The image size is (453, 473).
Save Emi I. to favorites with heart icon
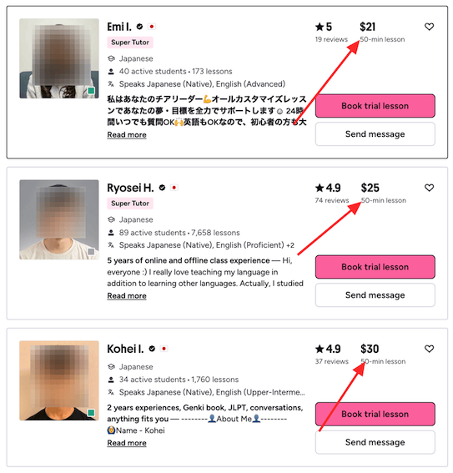pyautogui.click(x=429, y=27)
